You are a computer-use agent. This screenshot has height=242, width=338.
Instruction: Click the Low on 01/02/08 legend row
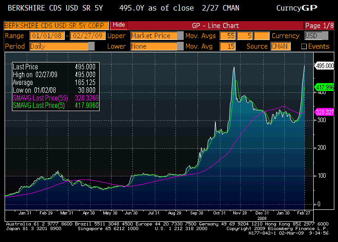click(54, 90)
